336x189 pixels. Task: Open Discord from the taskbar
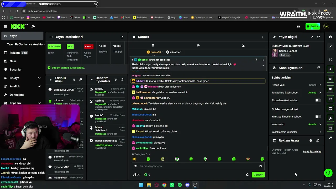pyautogui.click(x=187, y=185)
